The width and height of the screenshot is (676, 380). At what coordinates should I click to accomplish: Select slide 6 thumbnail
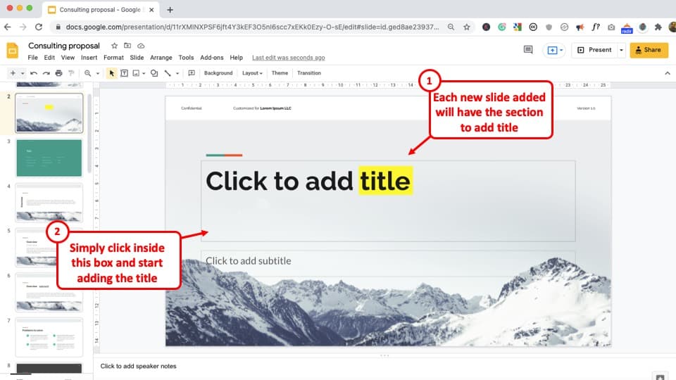point(49,292)
